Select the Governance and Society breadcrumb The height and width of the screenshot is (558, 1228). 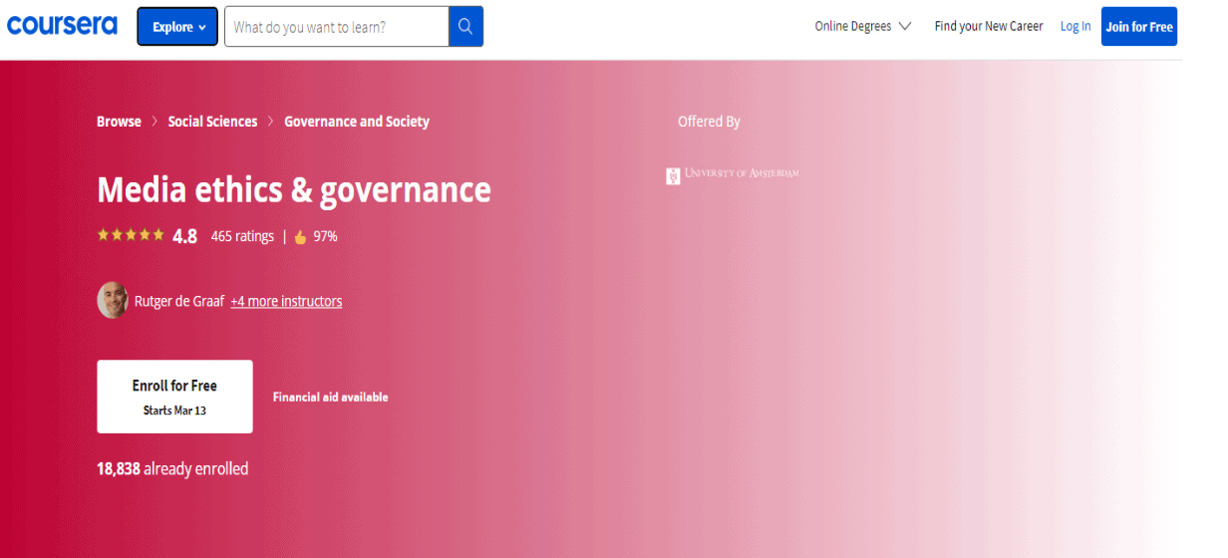(x=357, y=122)
